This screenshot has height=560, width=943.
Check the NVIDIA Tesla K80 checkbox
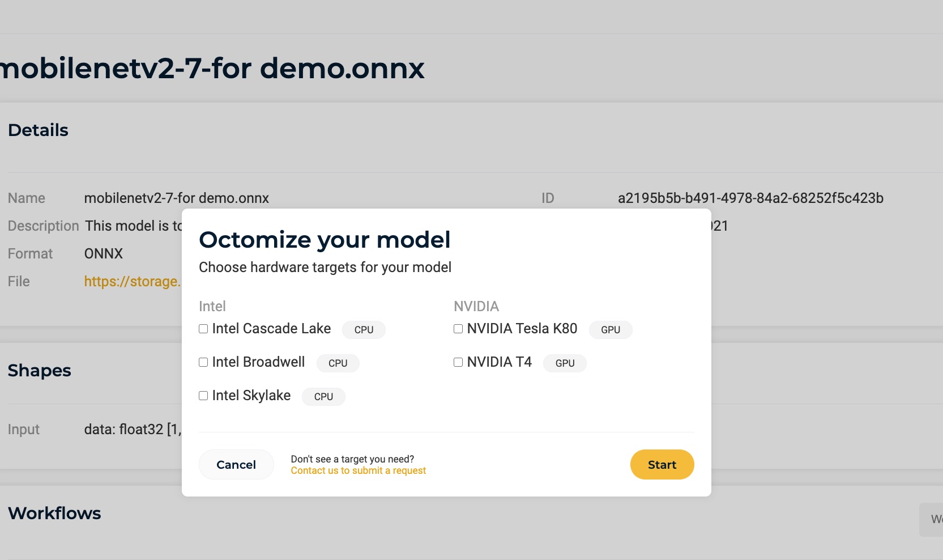pyautogui.click(x=458, y=329)
